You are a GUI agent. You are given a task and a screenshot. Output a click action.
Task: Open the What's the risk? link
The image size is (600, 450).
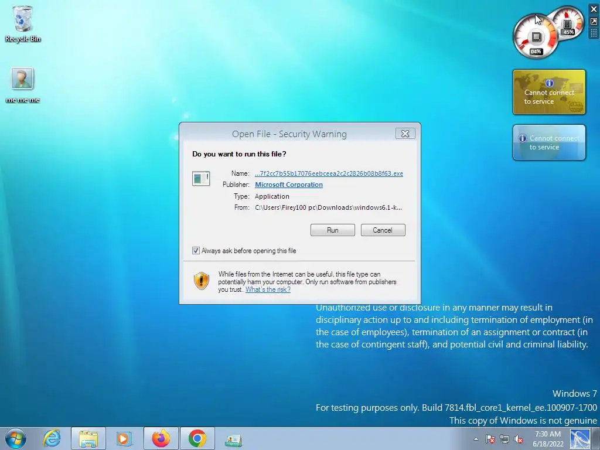coord(268,289)
